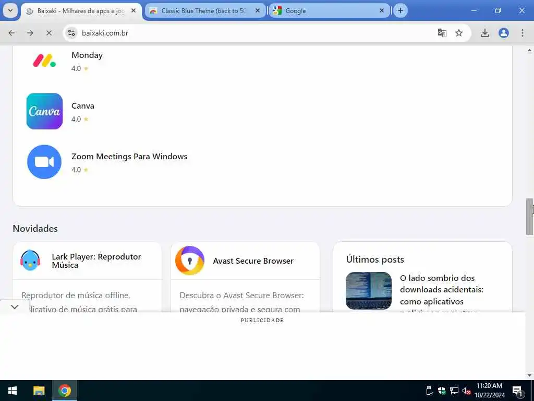This screenshot has width=534, height=401.
Task: Open Zoom Meetings Para Windows link
Action: pos(129,157)
